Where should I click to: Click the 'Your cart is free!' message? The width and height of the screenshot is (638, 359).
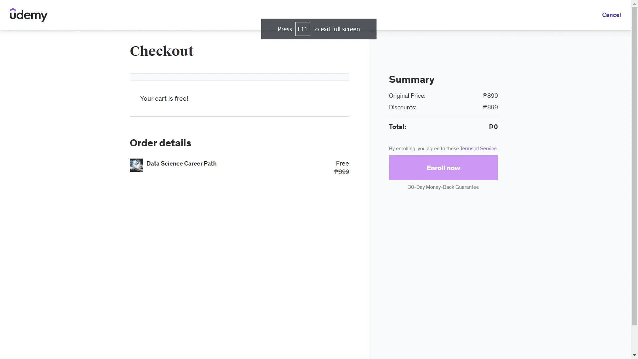pyautogui.click(x=164, y=98)
